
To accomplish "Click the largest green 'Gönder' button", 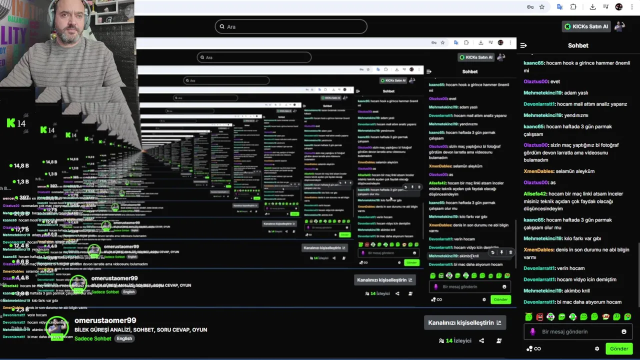I will pyautogui.click(x=619, y=348).
